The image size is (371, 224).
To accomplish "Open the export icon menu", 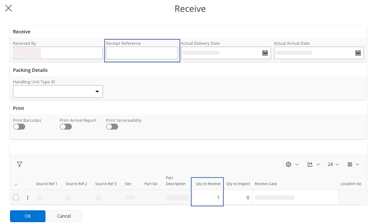I will pyautogui.click(x=313, y=164).
